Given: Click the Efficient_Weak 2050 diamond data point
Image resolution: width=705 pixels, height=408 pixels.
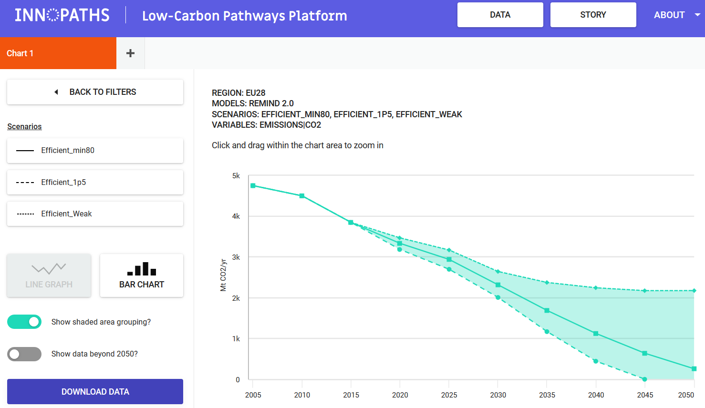Looking at the screenshot, I should [694, 291].
